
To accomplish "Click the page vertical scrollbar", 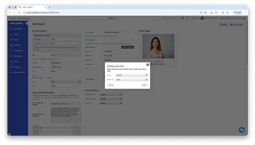I will tap(247, 43).
